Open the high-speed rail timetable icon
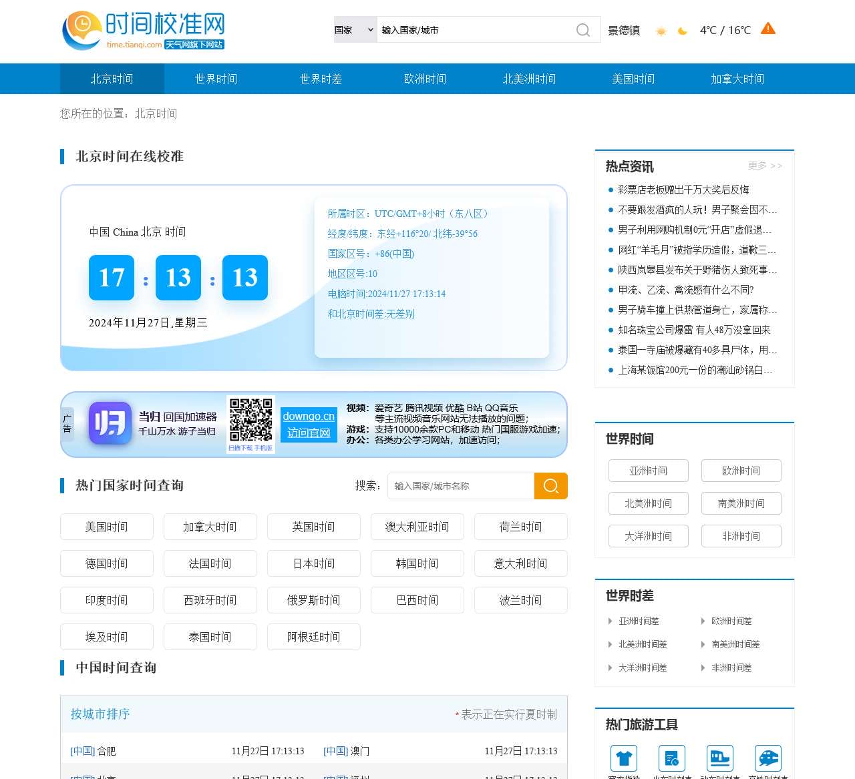 point(767,758)
